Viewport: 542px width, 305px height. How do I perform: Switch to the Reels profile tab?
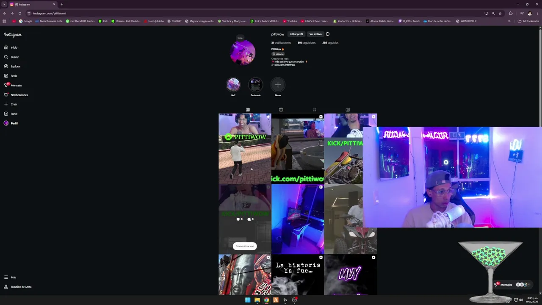point(281,110)
